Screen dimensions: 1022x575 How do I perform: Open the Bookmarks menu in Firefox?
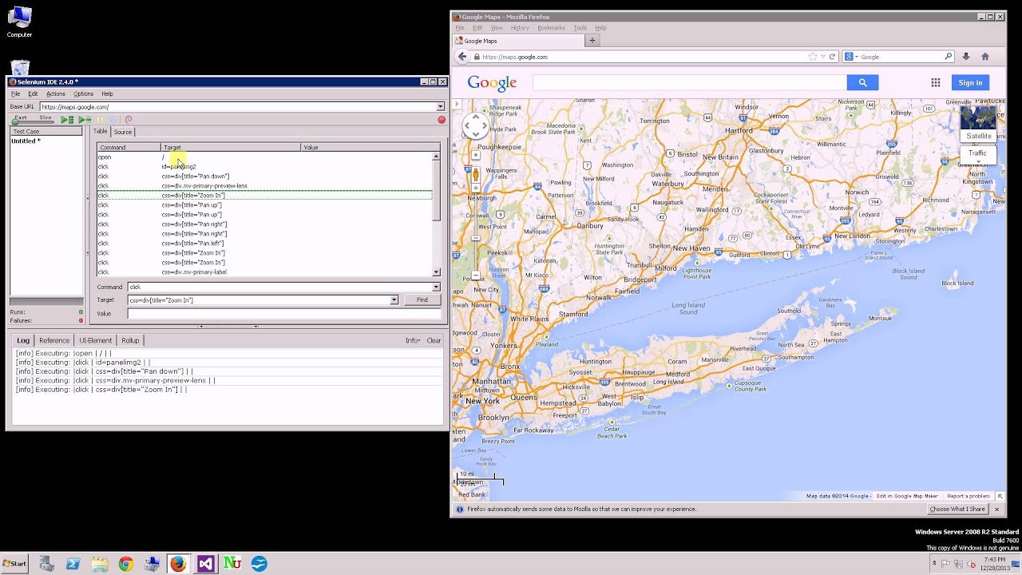551,28
